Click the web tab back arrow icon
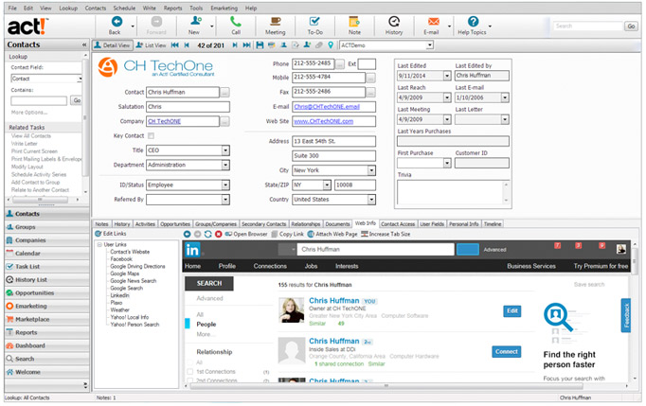 click(x=187, y=235)
